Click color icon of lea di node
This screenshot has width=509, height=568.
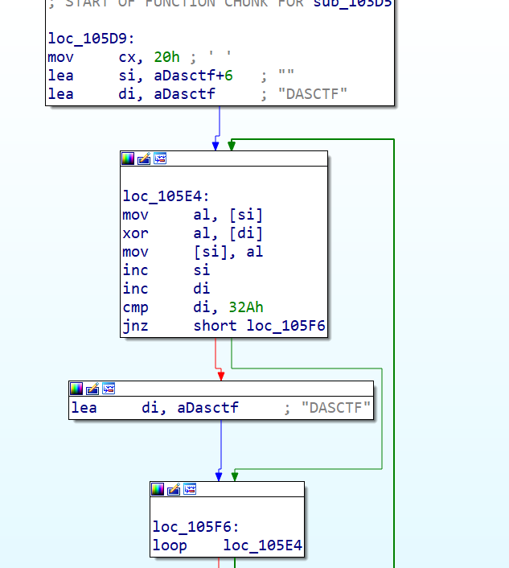click(x=76, y=389)
